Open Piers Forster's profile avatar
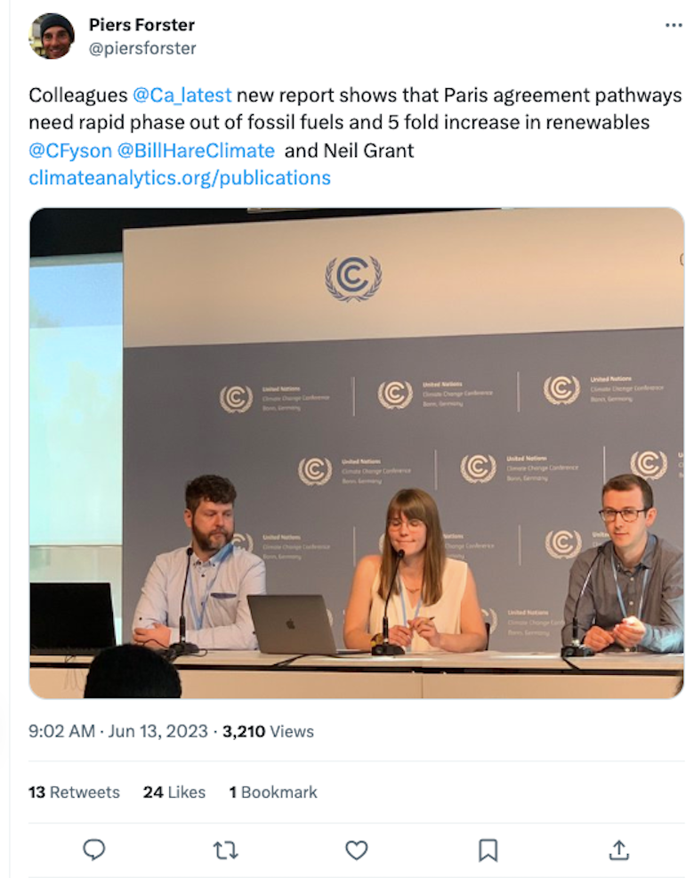The height and width of the screenshot is (878, 694). pos(52,37)
